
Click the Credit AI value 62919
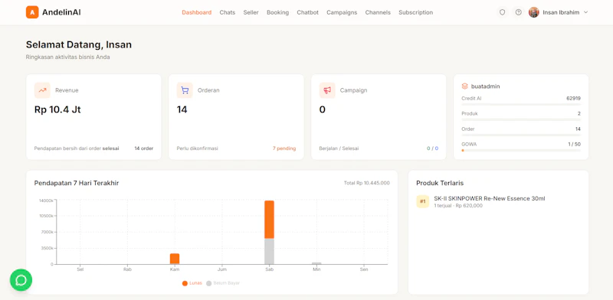click(573, 99)
